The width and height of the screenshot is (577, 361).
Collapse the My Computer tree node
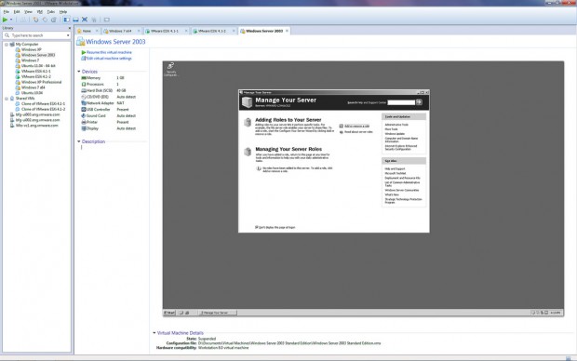[x=7, y=44]
